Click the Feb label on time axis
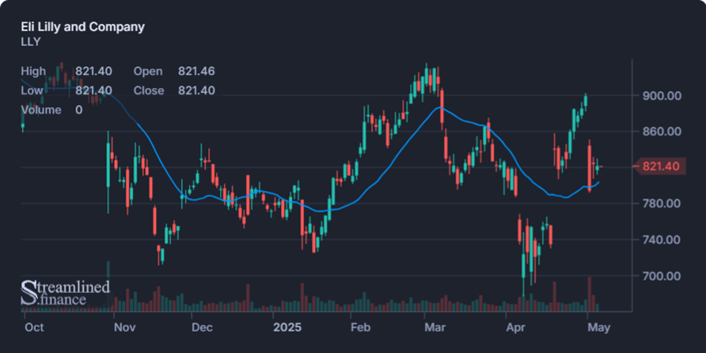 click(x=360, y=327)
